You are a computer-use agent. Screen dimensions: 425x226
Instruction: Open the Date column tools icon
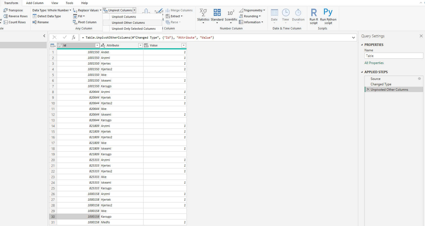point(274,12)
